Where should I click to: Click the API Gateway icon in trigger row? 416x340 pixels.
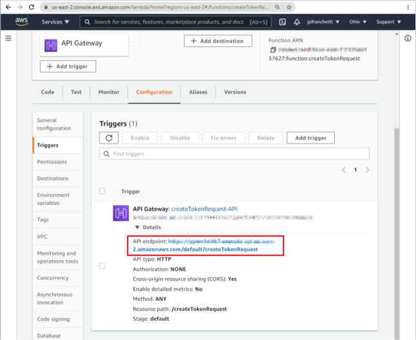coord(121,213)
